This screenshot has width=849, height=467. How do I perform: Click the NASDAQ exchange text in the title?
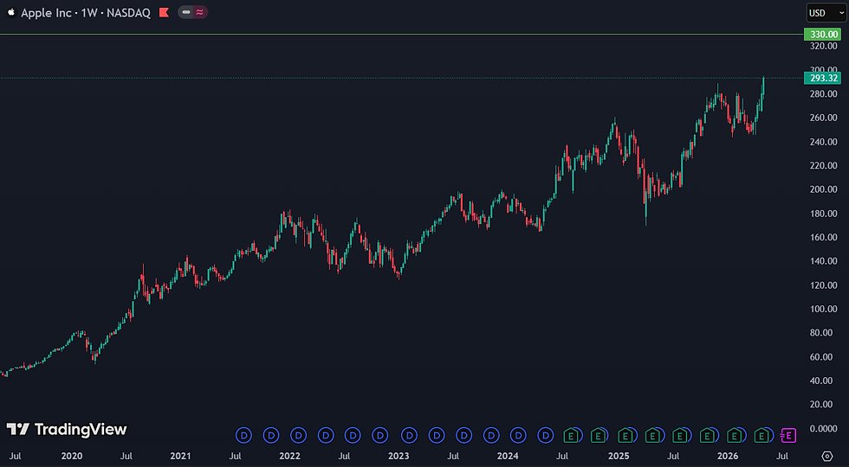click(x=129, y=13)
